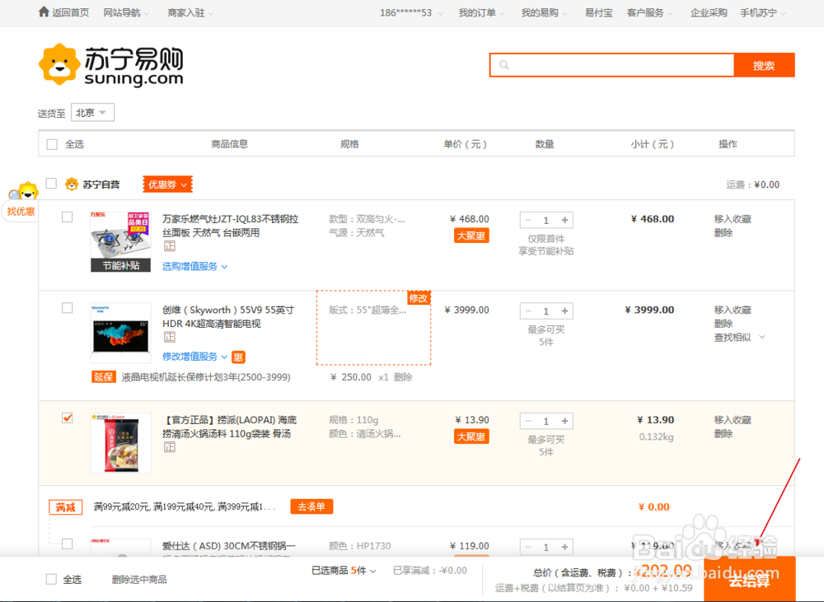
Task: Select the Skyworth TV item checkbox
Action: pyautogui.click(x=68, y=308)
